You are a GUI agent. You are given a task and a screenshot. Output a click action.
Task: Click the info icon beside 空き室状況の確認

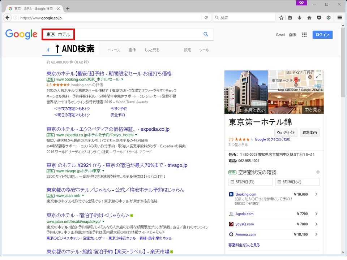(x=318, y=172)
